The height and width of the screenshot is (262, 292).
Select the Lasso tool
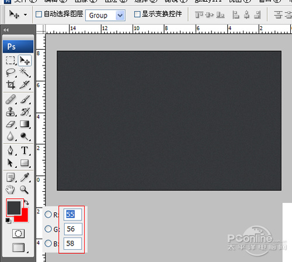[11, 73]
